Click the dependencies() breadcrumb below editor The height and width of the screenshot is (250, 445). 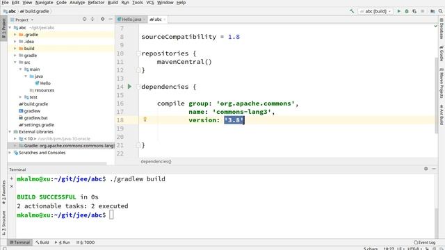point(156,161)
